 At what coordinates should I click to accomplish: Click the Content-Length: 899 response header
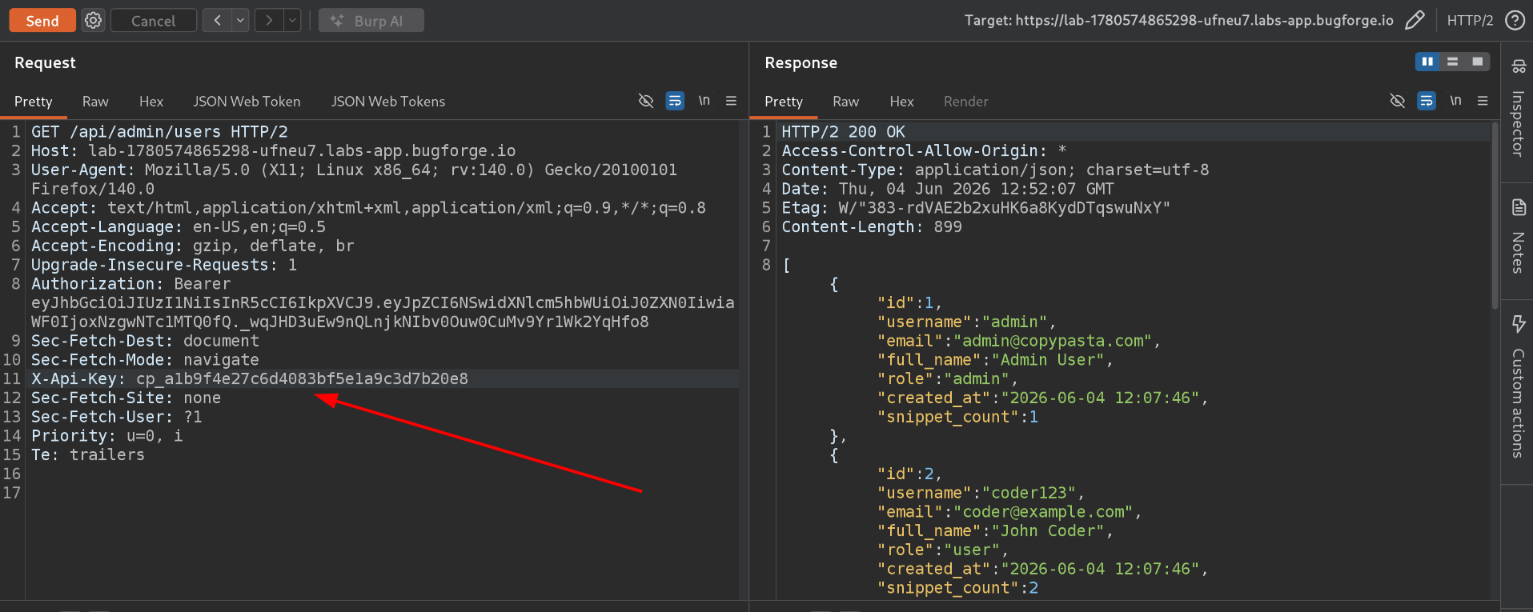pos(872,227)
